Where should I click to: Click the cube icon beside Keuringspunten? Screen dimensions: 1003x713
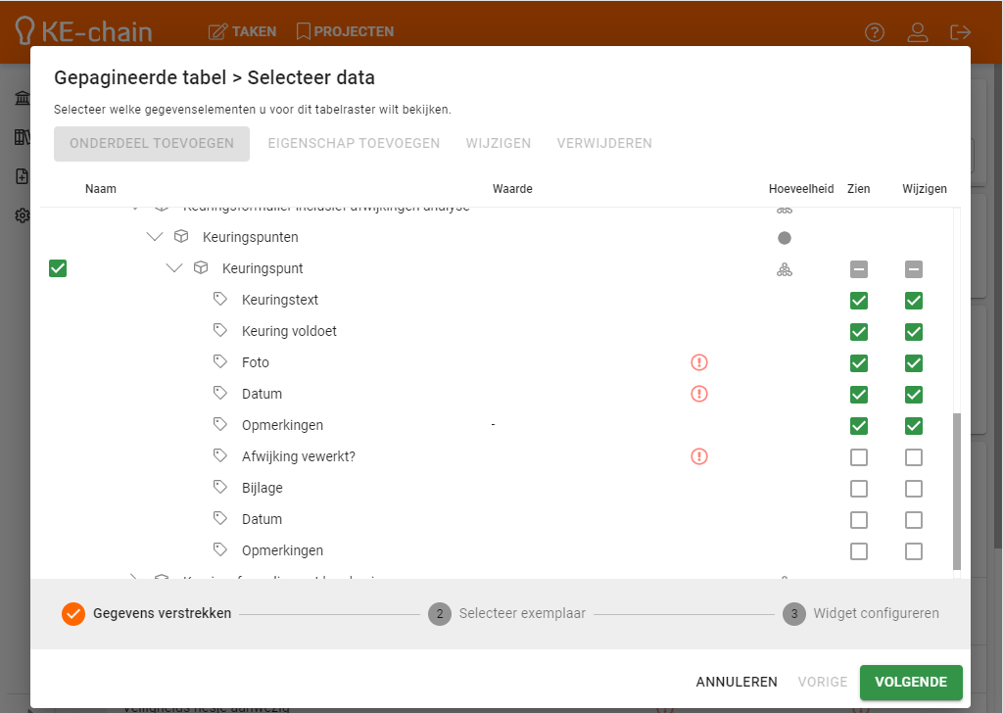(x=181, y=237)
